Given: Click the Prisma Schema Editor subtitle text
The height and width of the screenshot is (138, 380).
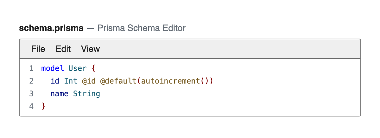Looking at the screenshot, I should tap(141, 28).
